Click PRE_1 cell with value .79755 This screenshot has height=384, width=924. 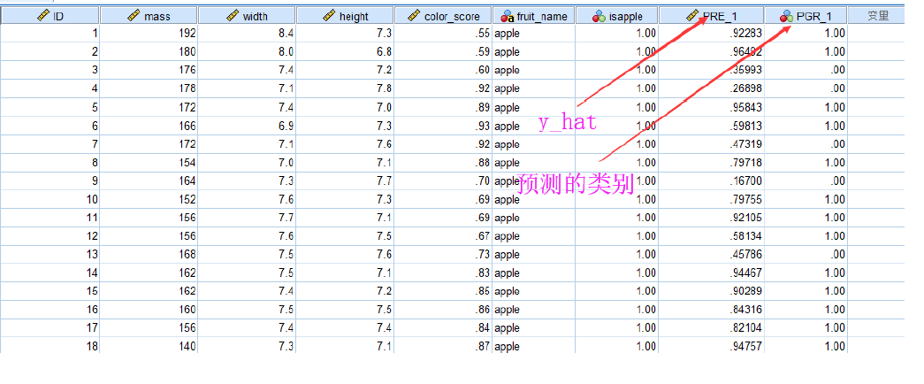[711, 199]
